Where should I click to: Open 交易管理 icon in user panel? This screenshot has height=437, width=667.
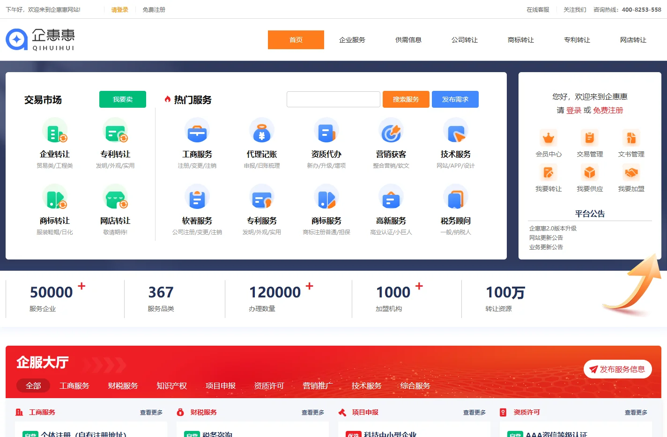[590, 138]
